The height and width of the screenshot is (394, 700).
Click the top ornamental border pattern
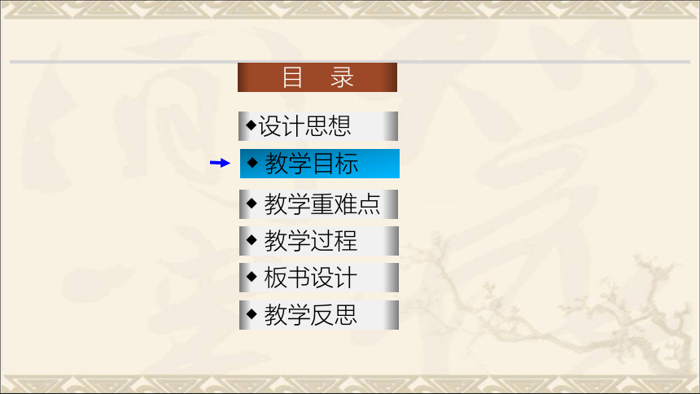tap(350, 10)
